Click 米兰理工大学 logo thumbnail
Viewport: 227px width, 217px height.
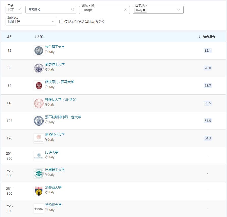39,51
